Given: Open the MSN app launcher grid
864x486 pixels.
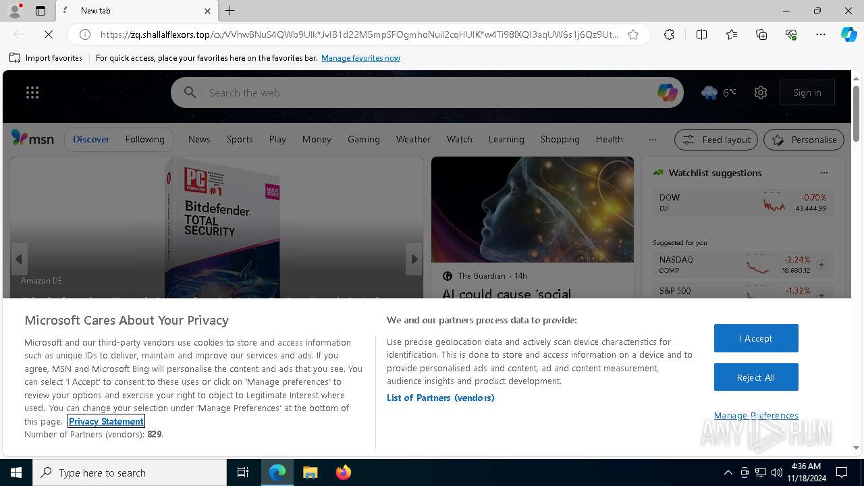Looking at the screenshot, I should (x=32, y=92).
